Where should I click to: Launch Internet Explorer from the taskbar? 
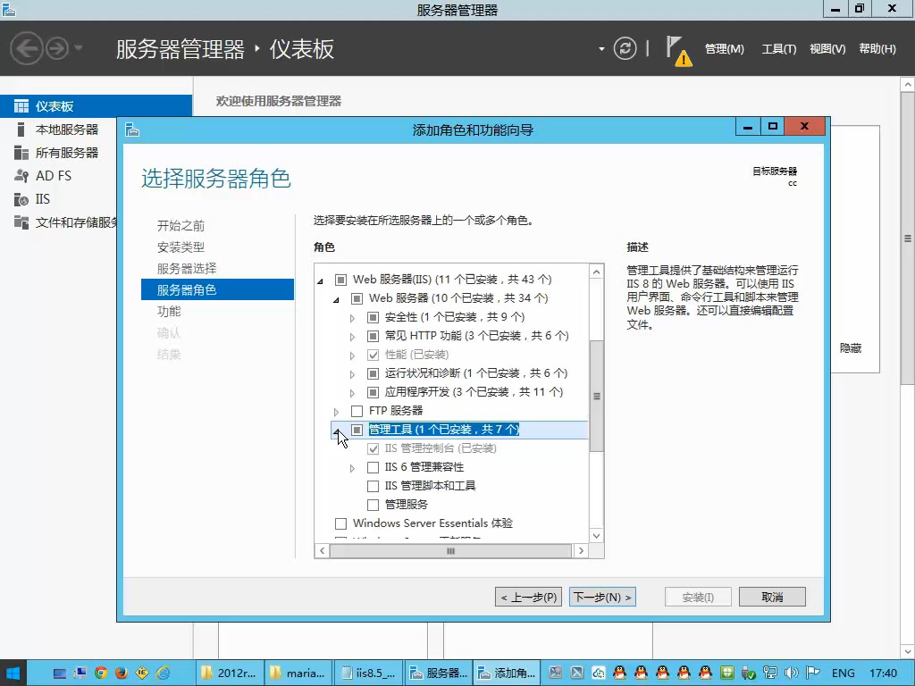click(163, 673)
